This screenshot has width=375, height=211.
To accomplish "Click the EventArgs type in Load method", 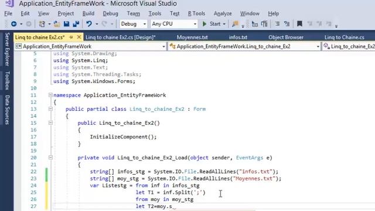I will pos(250,158).
